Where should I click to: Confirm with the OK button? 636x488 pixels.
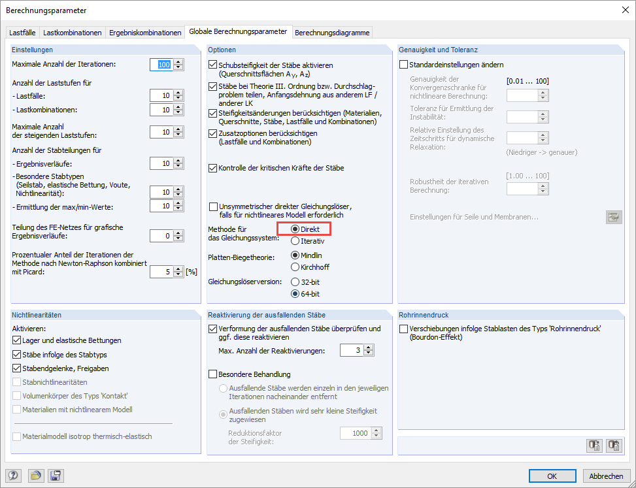click(552, 476)
